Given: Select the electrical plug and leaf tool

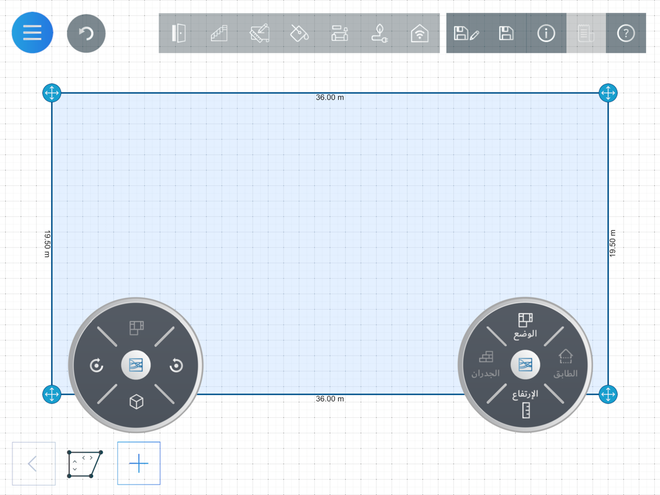Looking at the screenshot, I should [x=379, y=33].
